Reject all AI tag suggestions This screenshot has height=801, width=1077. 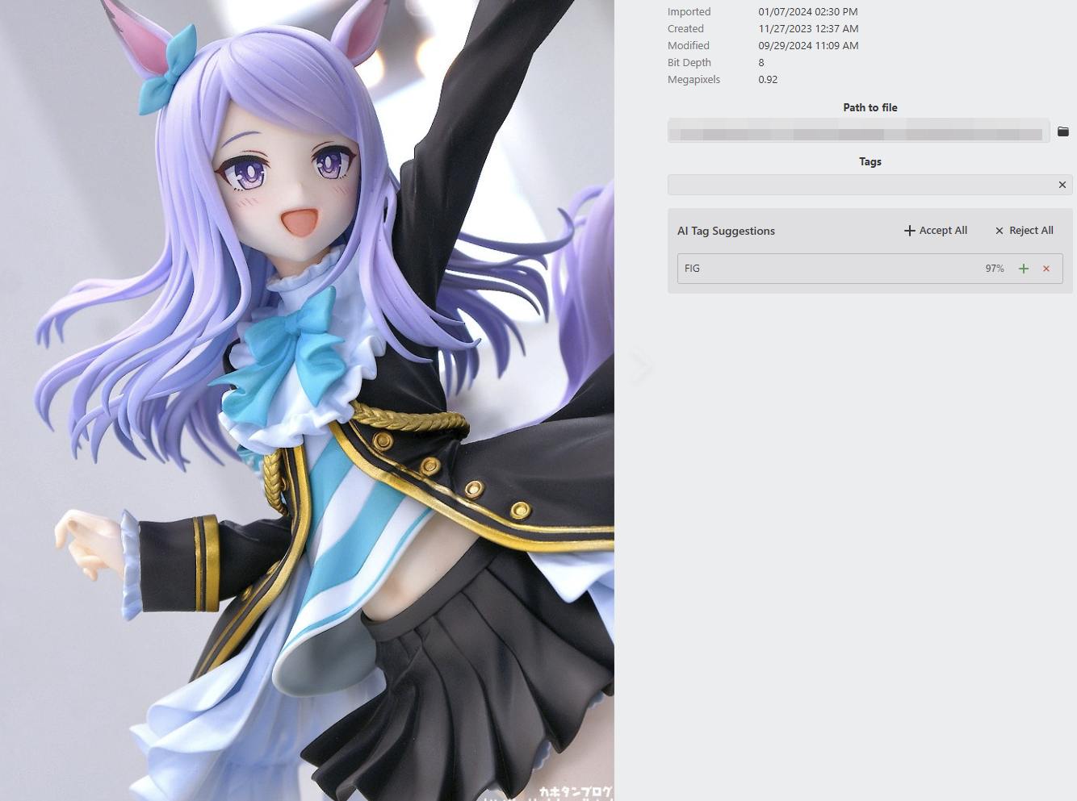point(1025,231)
